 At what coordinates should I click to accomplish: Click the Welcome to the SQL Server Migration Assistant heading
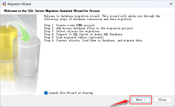pyautogui.click(x=52, y=11)
